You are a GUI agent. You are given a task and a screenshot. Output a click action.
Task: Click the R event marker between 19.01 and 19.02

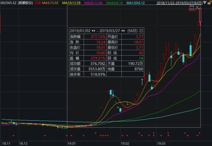click(95, 133)
